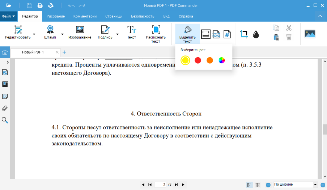Viewport: 327px width, 190px height.
Task: Open the attachments paperclip panel
Action: [5, 108]
